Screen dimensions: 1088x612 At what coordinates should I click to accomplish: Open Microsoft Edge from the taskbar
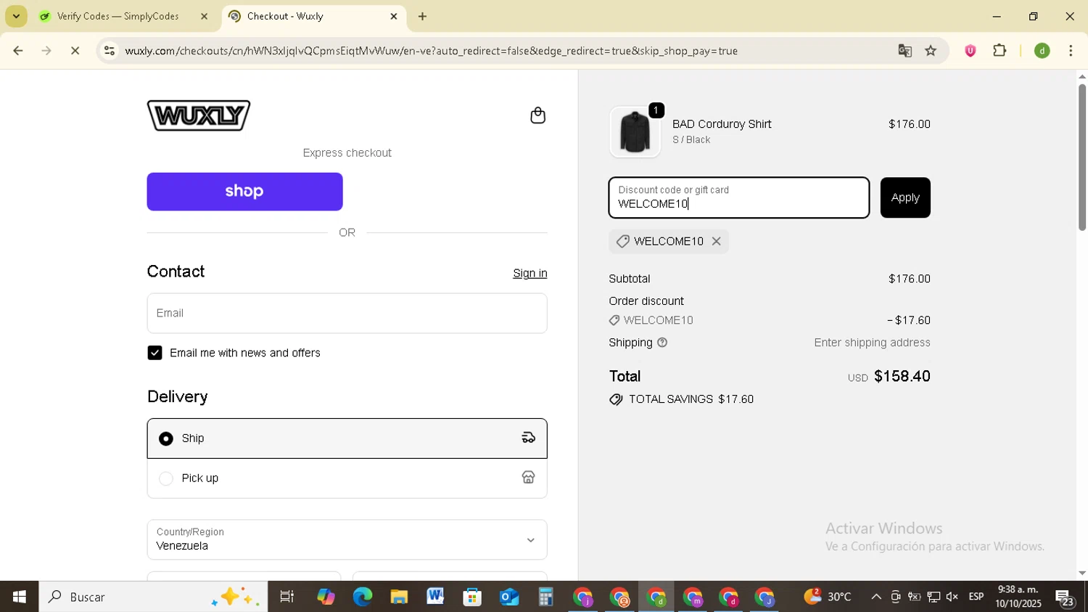(x=362, y=597)
